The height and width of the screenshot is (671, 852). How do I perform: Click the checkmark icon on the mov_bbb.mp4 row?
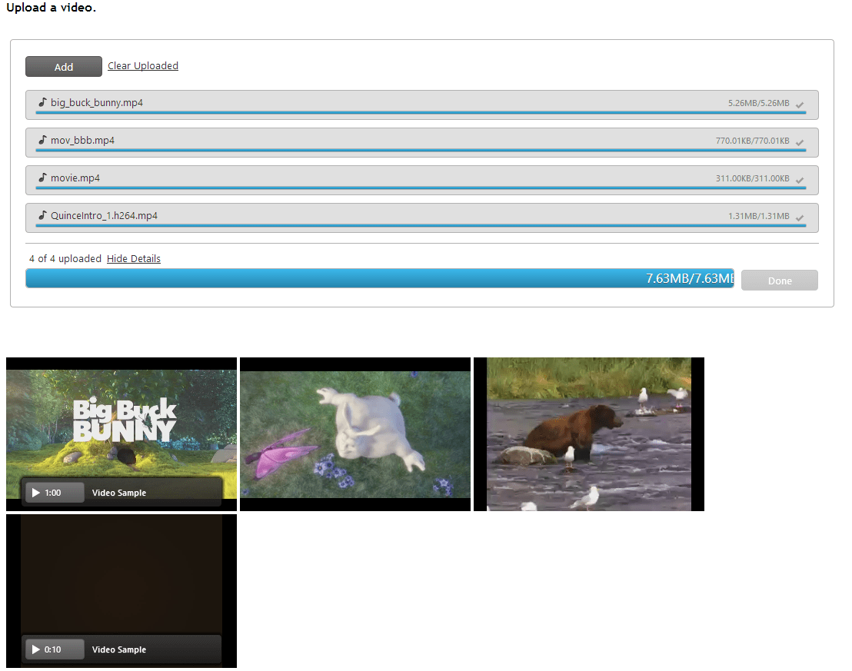pyautogui.click(x=800, y=141)
